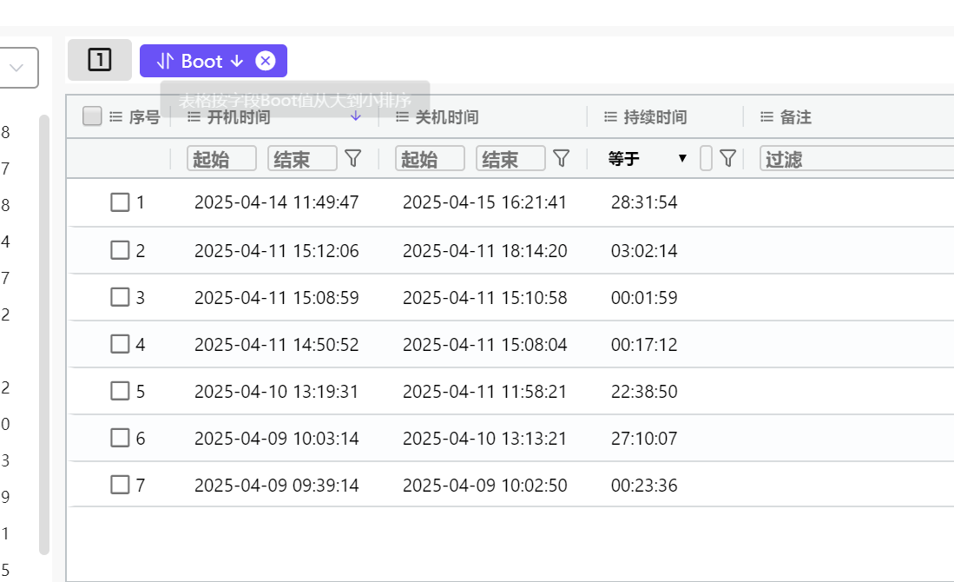The width and height of the screenshot is (954, 582).
Task: Focus the 开机时间 结束 filter field
Action: pos(302,159)
